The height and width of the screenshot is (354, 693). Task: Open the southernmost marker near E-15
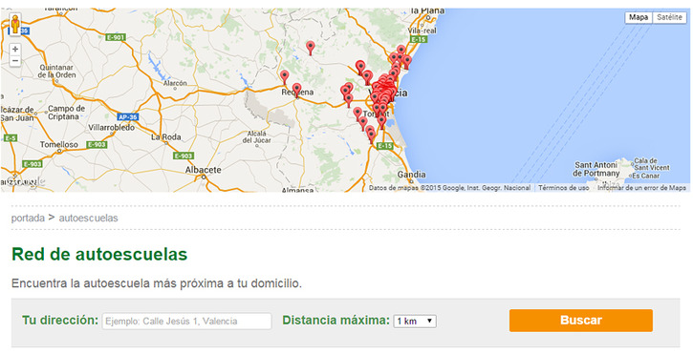[x=371, y=135]
